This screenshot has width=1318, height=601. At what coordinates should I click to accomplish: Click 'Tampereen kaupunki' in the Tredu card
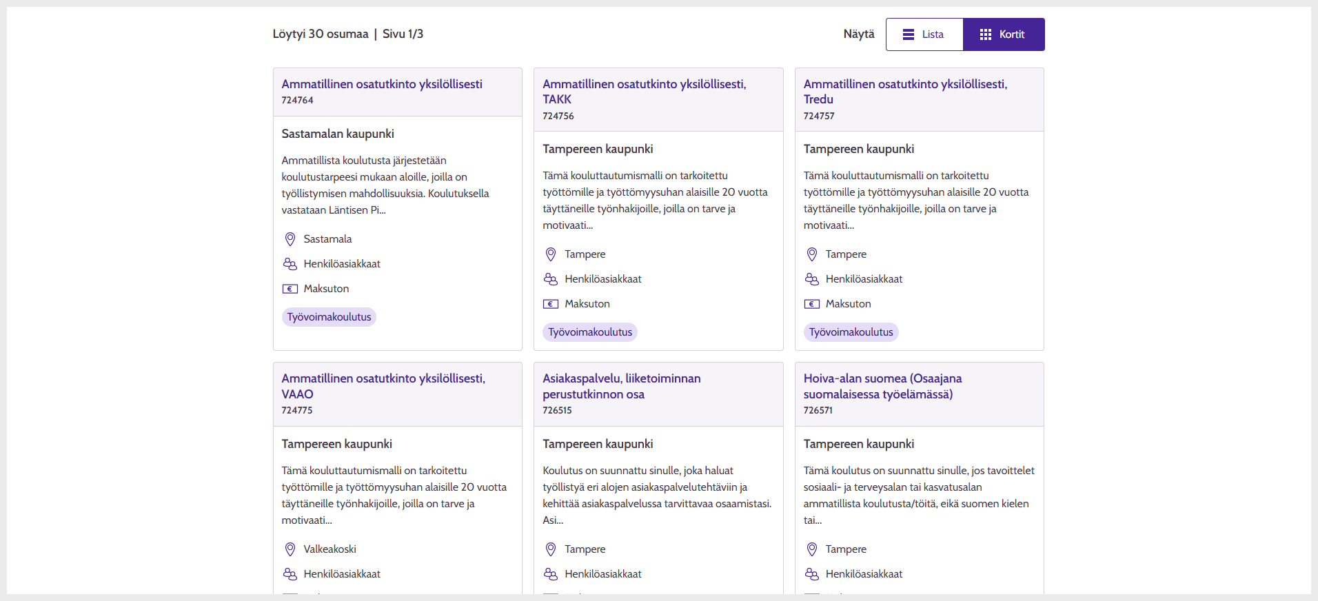(859, 149)
